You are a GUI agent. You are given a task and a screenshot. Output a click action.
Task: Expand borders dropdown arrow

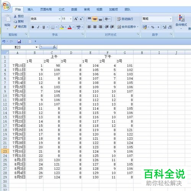[x=57, y=27]
